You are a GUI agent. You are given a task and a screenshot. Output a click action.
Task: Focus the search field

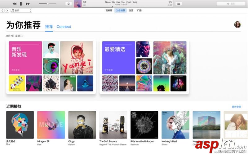(231, 4)
